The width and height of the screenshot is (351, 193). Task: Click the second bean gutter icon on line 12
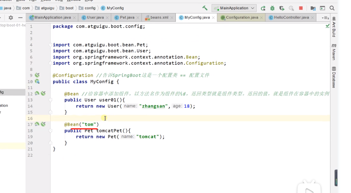43,94
